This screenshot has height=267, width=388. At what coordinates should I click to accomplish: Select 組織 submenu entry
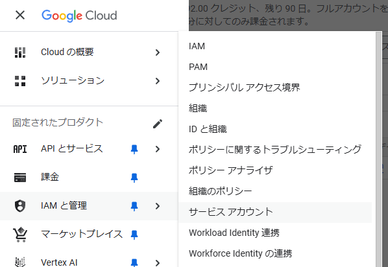pyautogui.click(x=275, y=108)
